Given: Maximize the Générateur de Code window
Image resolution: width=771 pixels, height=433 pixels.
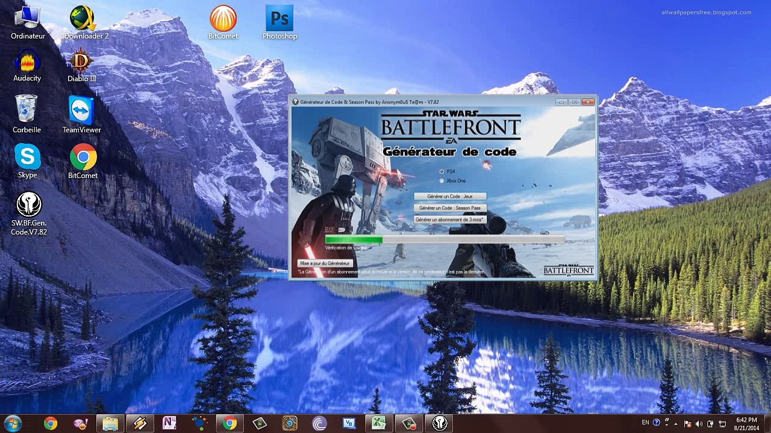Looking at the screenshot, I should pos(575,102).
